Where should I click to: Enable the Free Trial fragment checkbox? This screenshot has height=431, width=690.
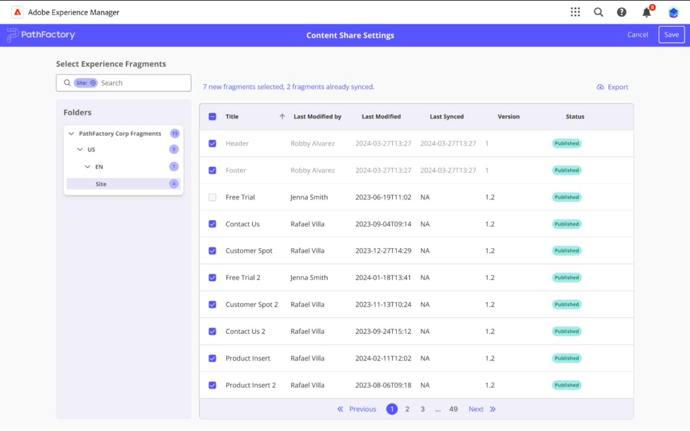tap(212, 197)
